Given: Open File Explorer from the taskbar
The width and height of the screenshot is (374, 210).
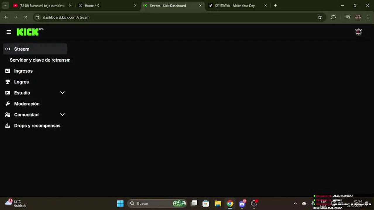Looking at the screenshot, I should point(218,204).
